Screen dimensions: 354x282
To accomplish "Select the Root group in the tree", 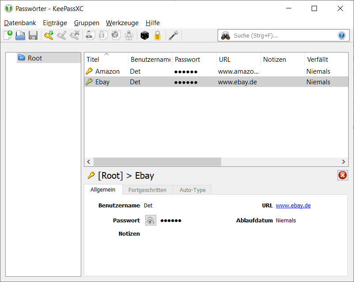I will pyautogui.click(x=34, y=58).
